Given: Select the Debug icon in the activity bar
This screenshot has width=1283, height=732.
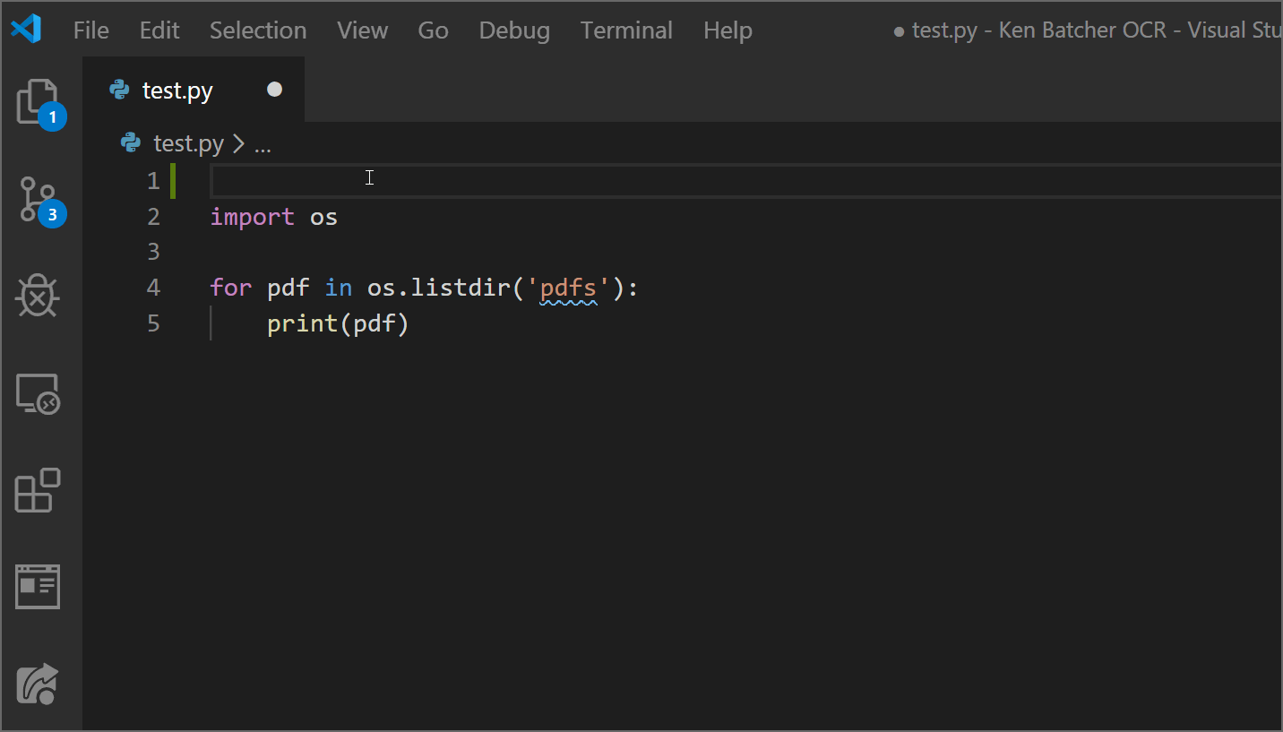Looking at the screenshot, I should coord(38,296).
